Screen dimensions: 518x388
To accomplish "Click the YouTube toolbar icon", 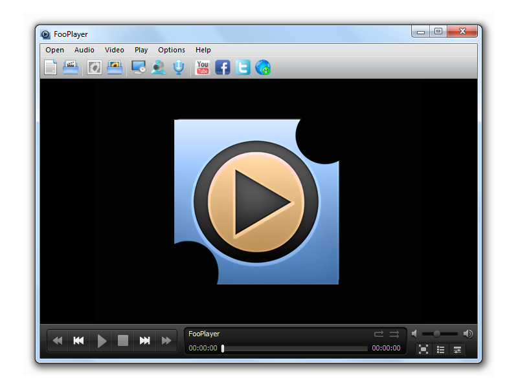I will (x=203, y=67).
